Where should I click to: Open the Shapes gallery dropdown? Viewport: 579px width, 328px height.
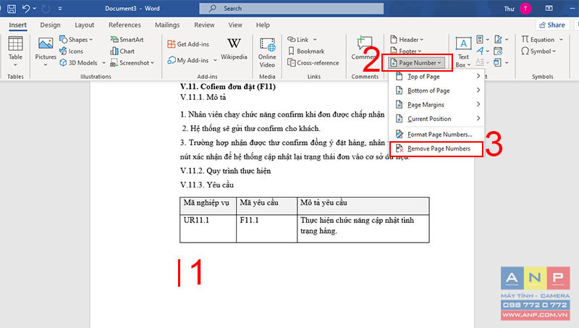point(76,39)
